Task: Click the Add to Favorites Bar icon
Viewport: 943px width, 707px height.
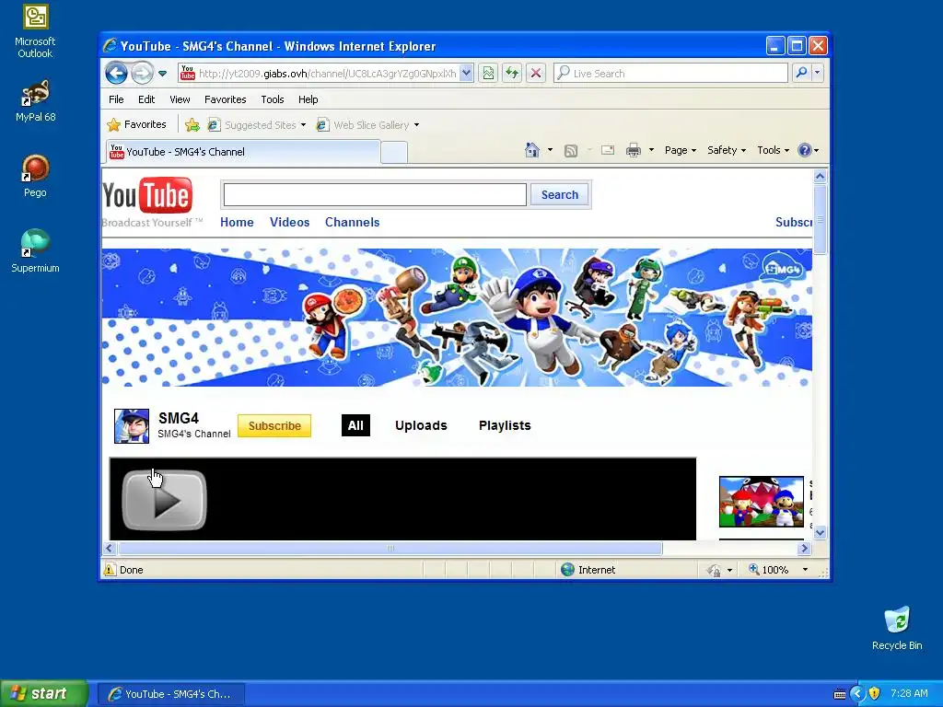Action: (192, 124)
